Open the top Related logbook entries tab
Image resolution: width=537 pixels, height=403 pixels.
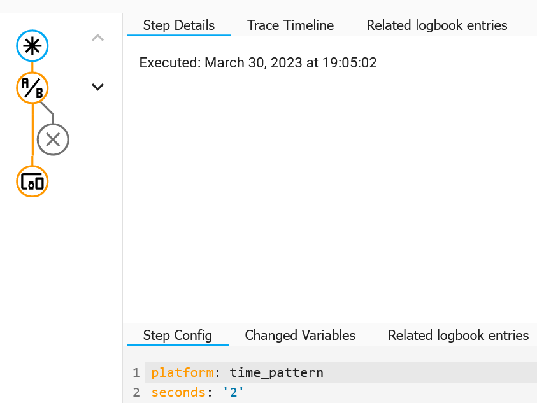click(437, 25)
